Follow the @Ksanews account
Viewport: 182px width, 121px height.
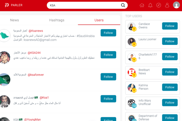coord(108,33)
